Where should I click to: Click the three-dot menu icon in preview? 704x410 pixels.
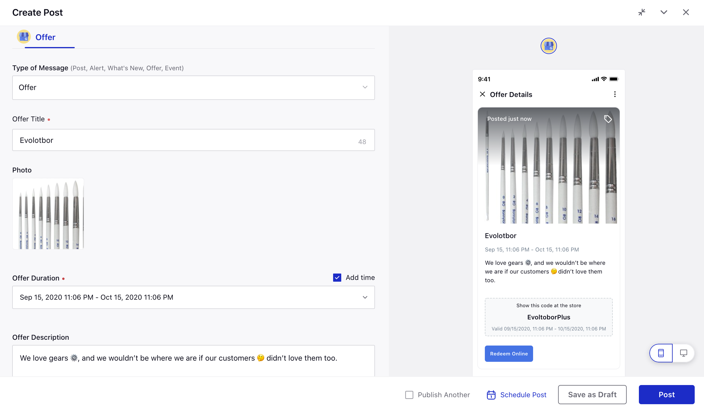(615, 94)
